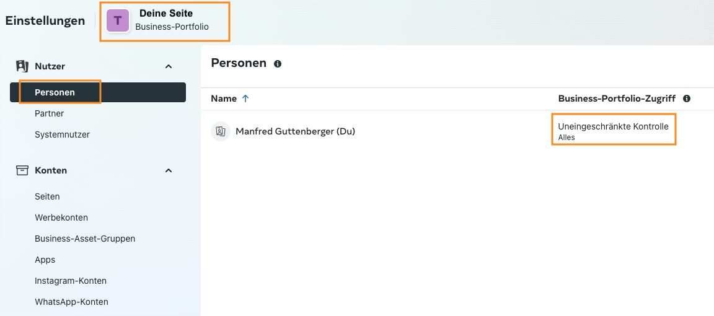Image resolution: width=714 pixels, height=316 pixels.
Task: Open the Deine Seite Business-Portfolio switcher
Action: 165,21
